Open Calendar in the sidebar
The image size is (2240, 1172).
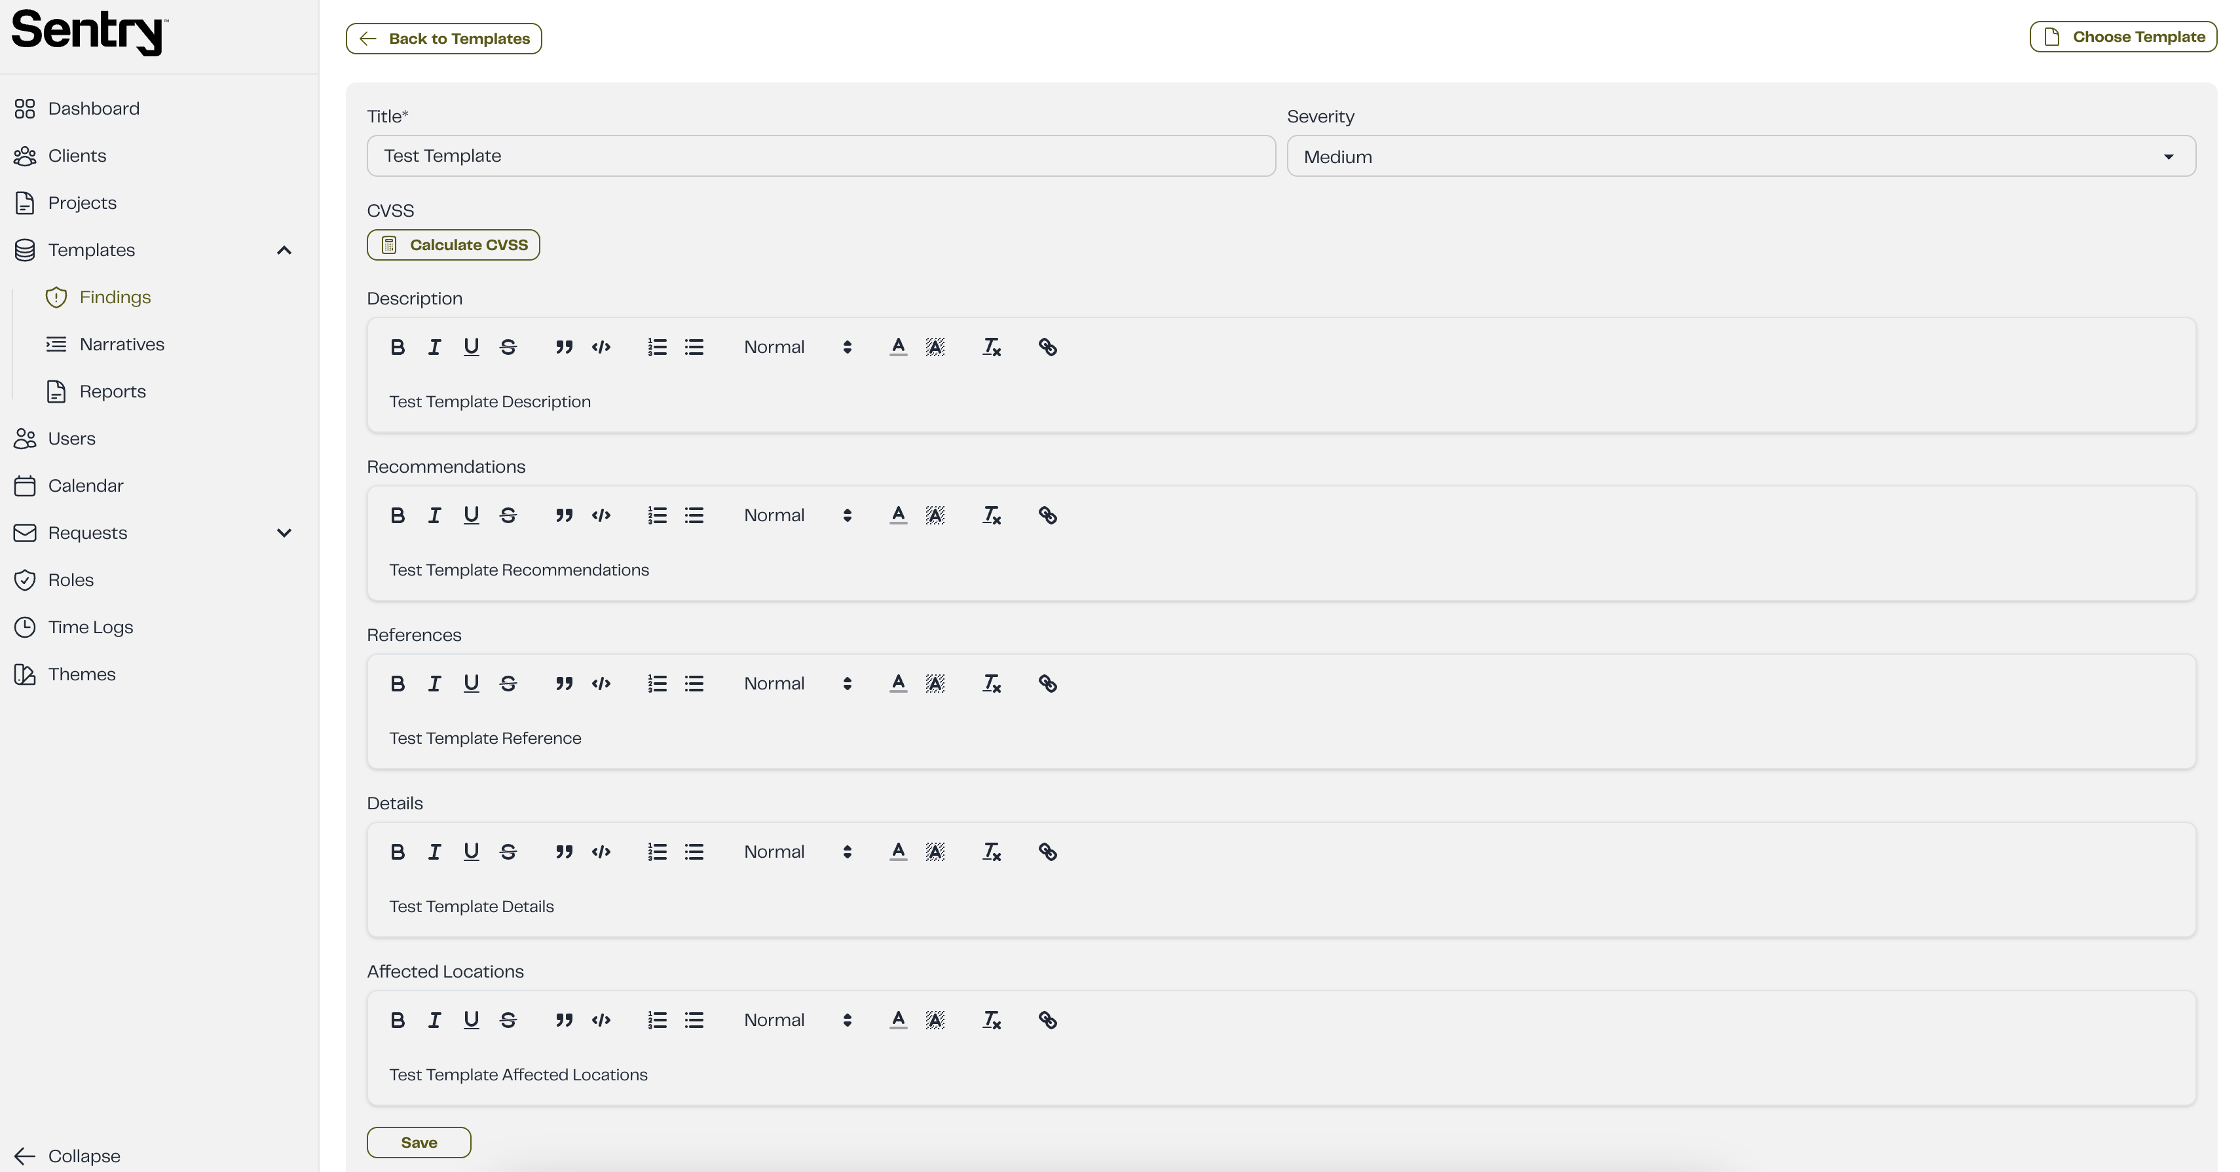coord(85,486)
